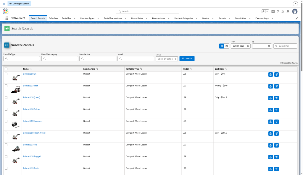The height and width of the screenshot is (175, 303).
Task: Sort by Best Rate column arrows
Action: 226,69
